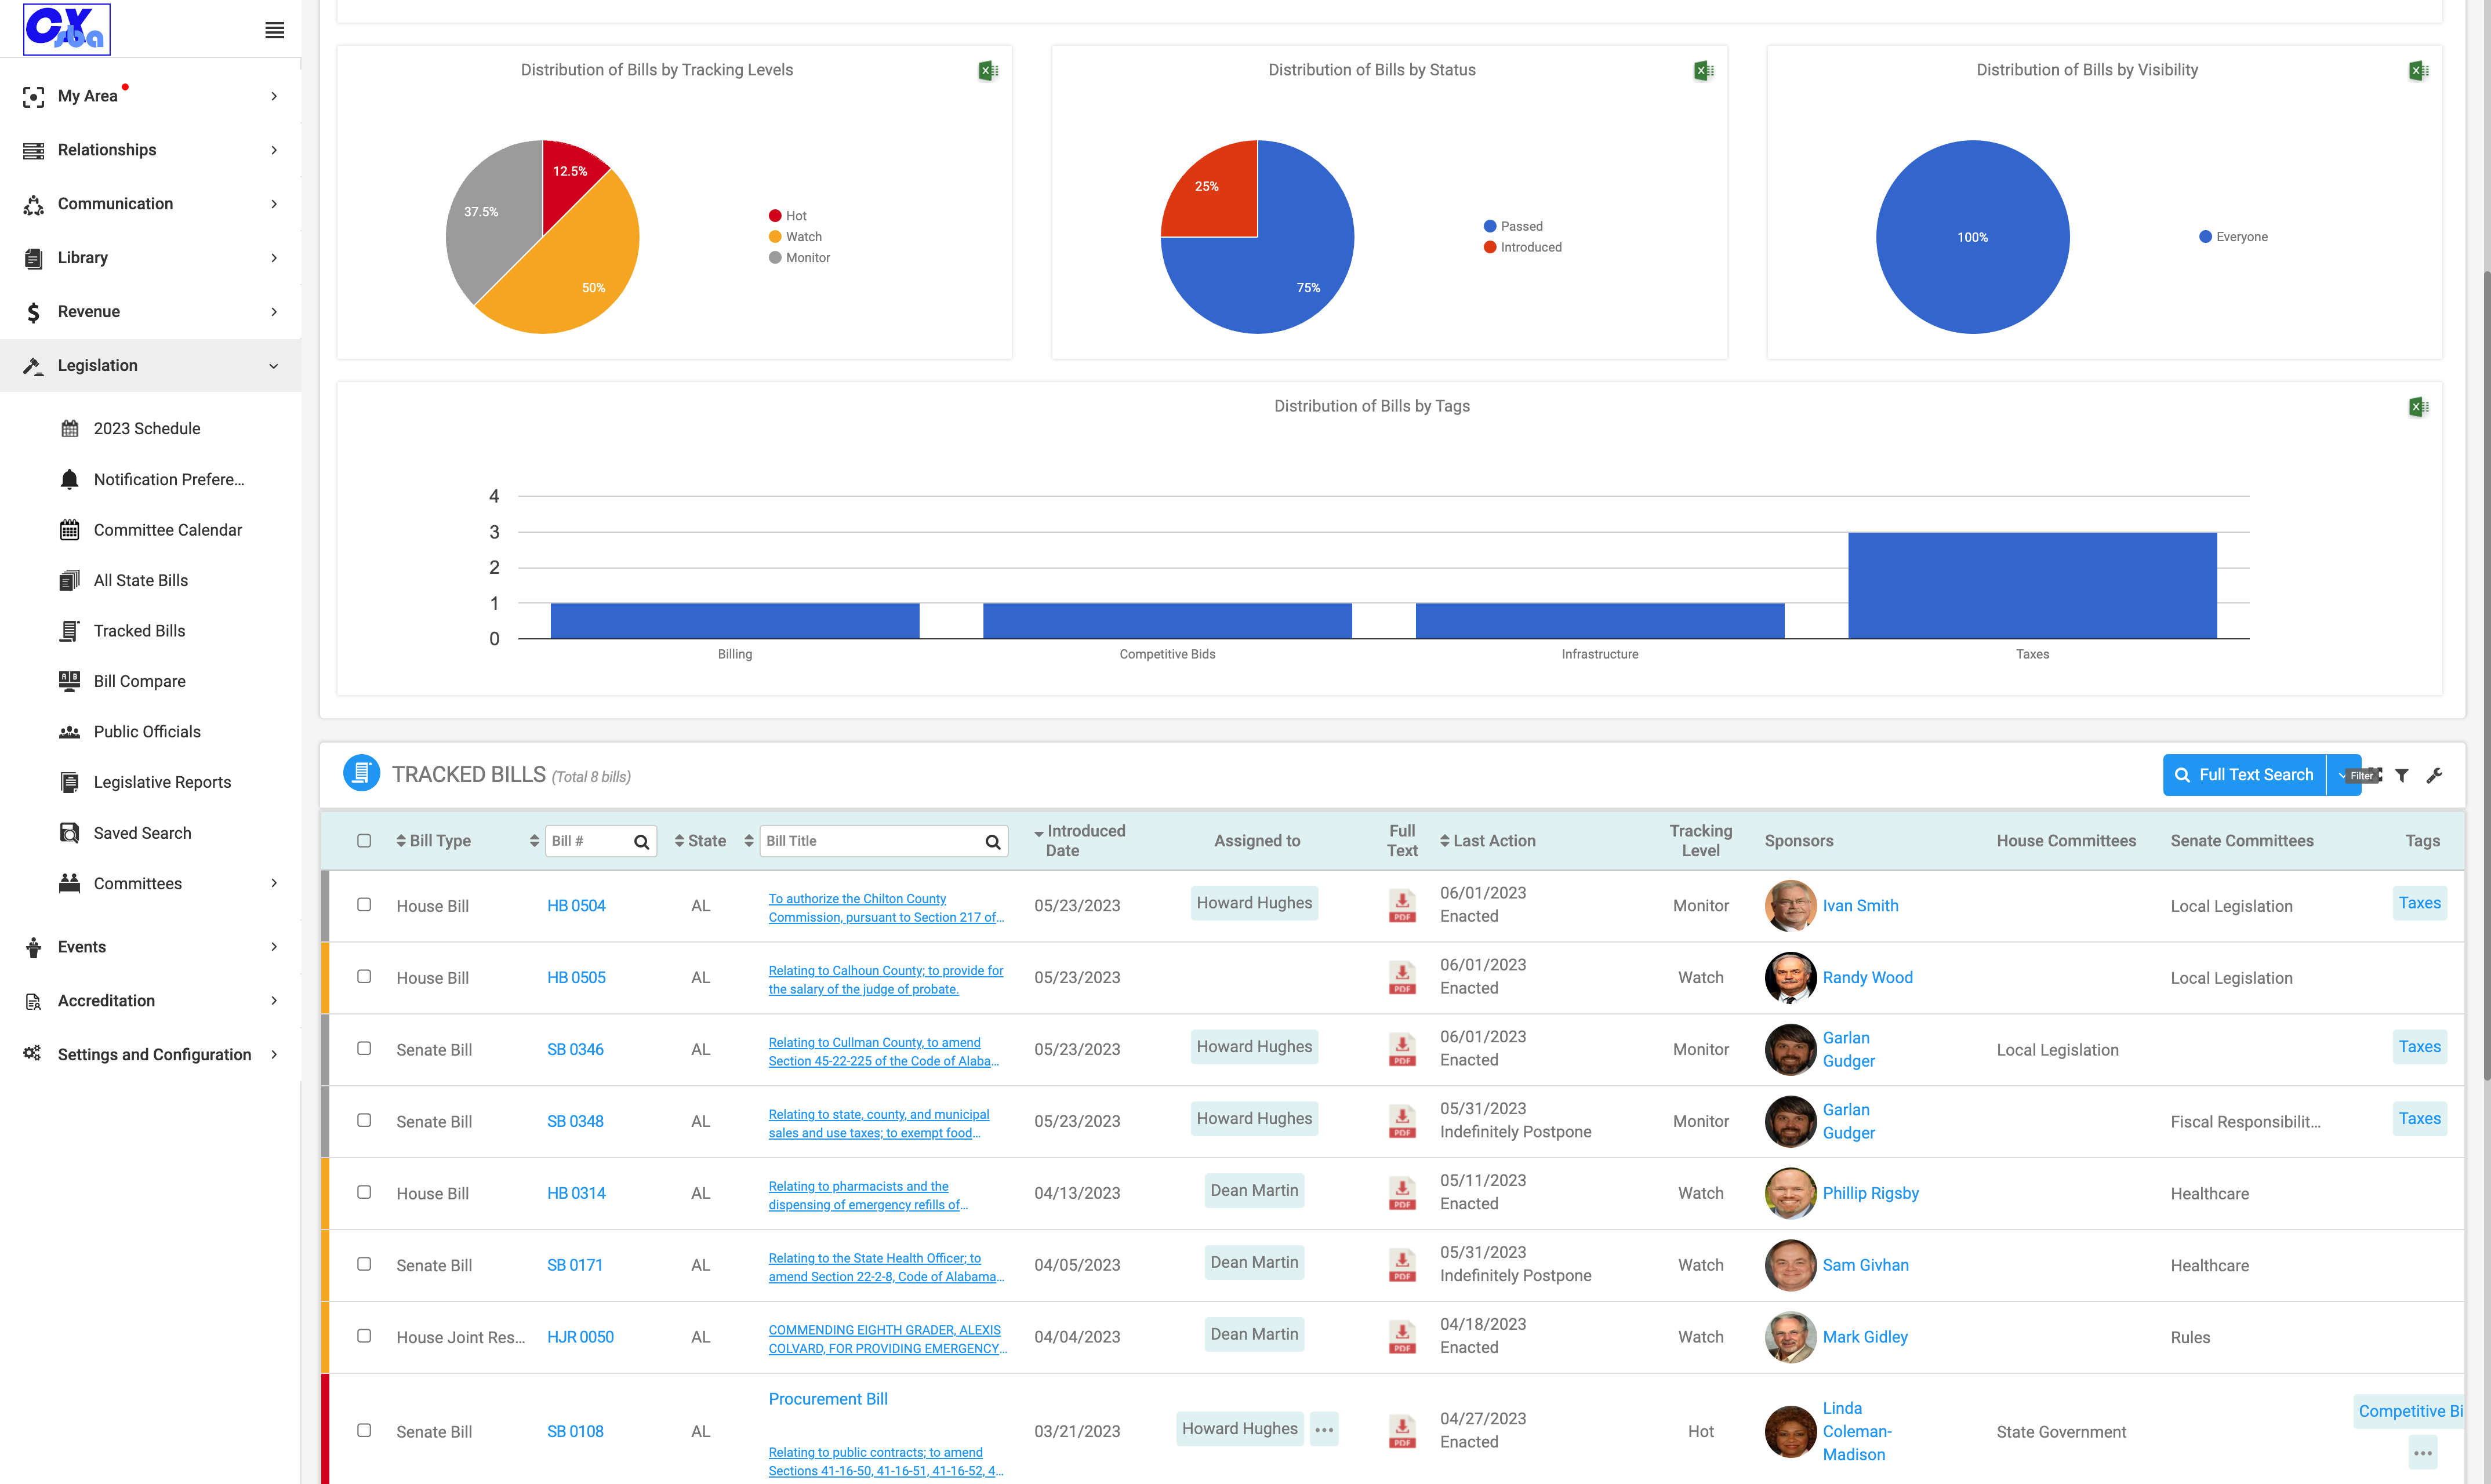This screenshot has height=1484, width=2491.
Task: Open bill link HB 0504
Action: pos(576,906)
